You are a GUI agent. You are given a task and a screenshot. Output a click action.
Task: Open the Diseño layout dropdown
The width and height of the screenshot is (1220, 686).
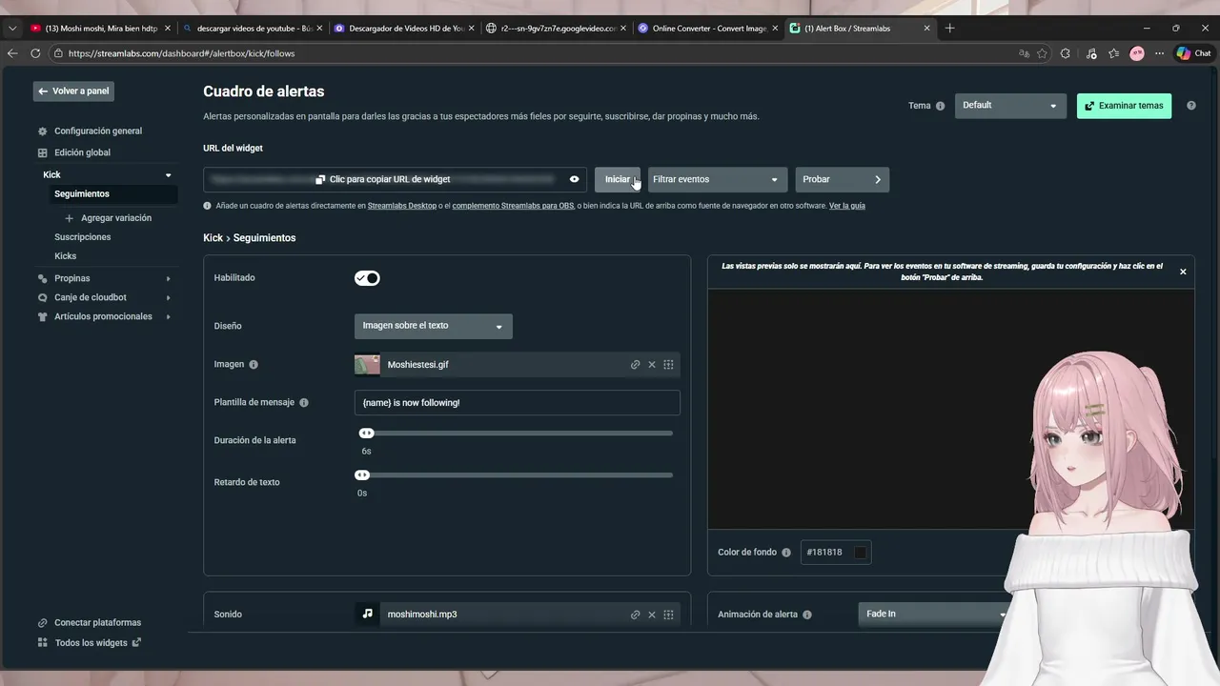434,326
